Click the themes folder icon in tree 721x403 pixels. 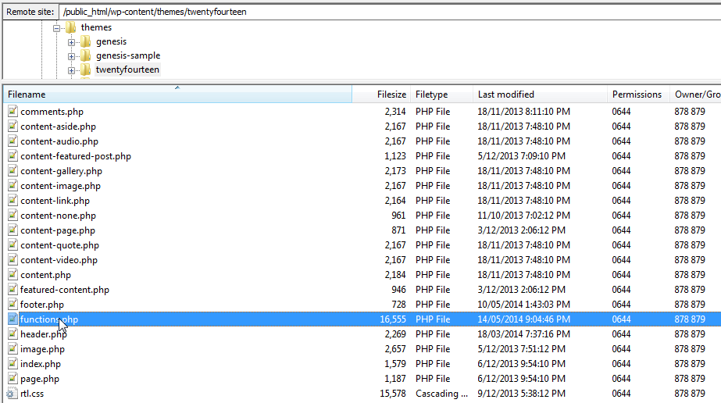coord(71,27)
